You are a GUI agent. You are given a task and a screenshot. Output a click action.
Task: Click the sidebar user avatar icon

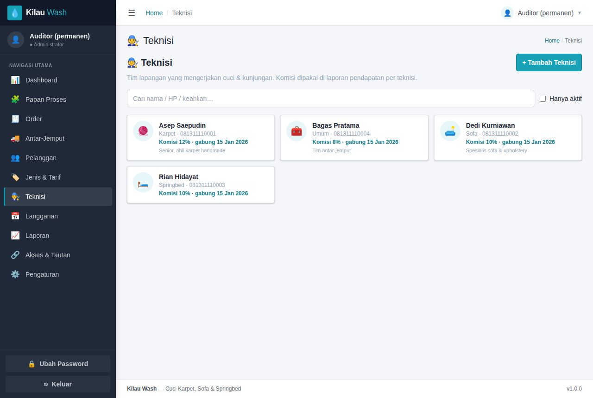(16, 40)
